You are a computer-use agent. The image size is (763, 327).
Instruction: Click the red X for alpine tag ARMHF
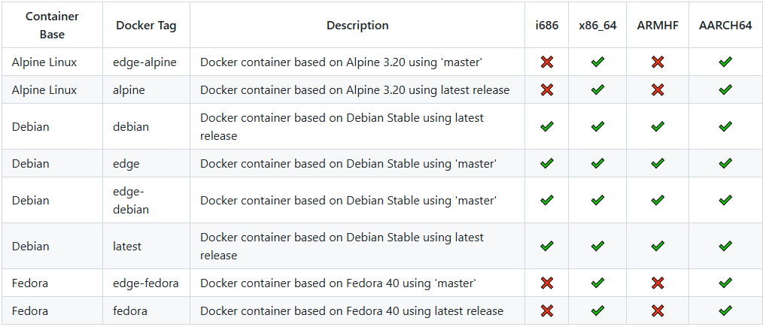(x=658, y=90)
